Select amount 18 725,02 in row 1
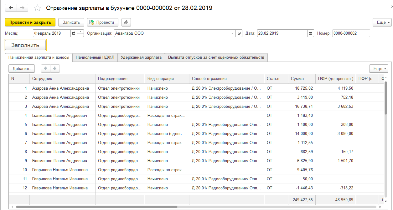393x210 pixels. pyautogui.click(x=304, y=88)
